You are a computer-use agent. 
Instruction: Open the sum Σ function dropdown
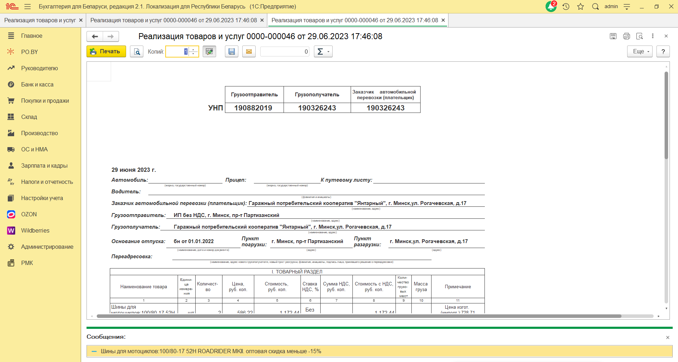[x=323, y=52]
